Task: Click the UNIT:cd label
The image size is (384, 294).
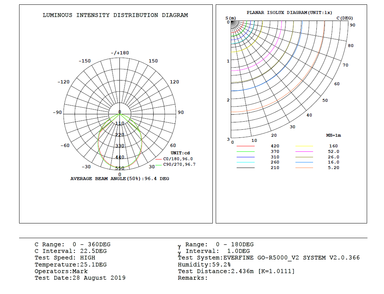Action: [x=180, y=153]
